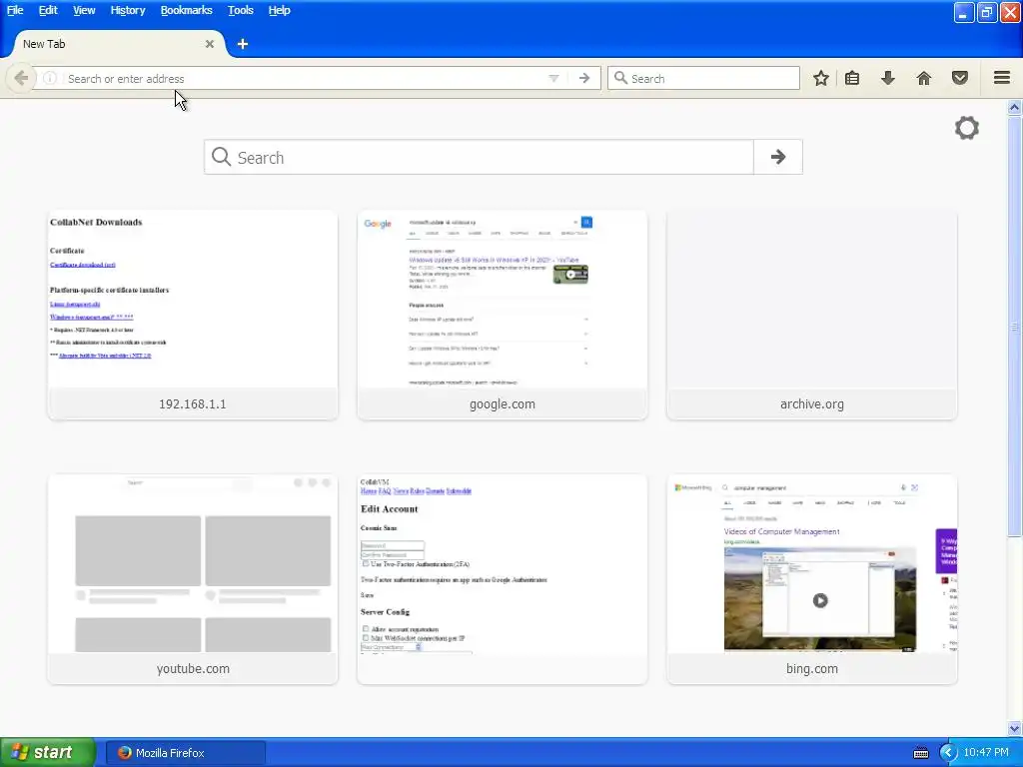The image size is (1023, 767).
Task: Open the History menu
Action: 127,10
